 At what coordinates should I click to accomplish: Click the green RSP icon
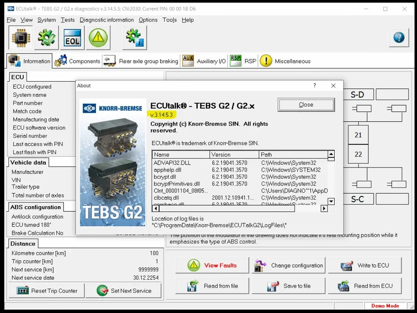point(235,61)
